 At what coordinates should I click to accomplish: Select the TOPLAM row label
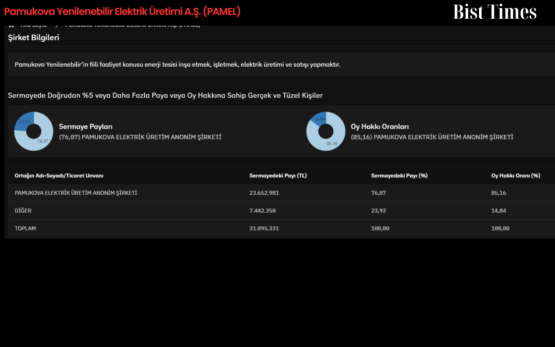tap(25, 228)
